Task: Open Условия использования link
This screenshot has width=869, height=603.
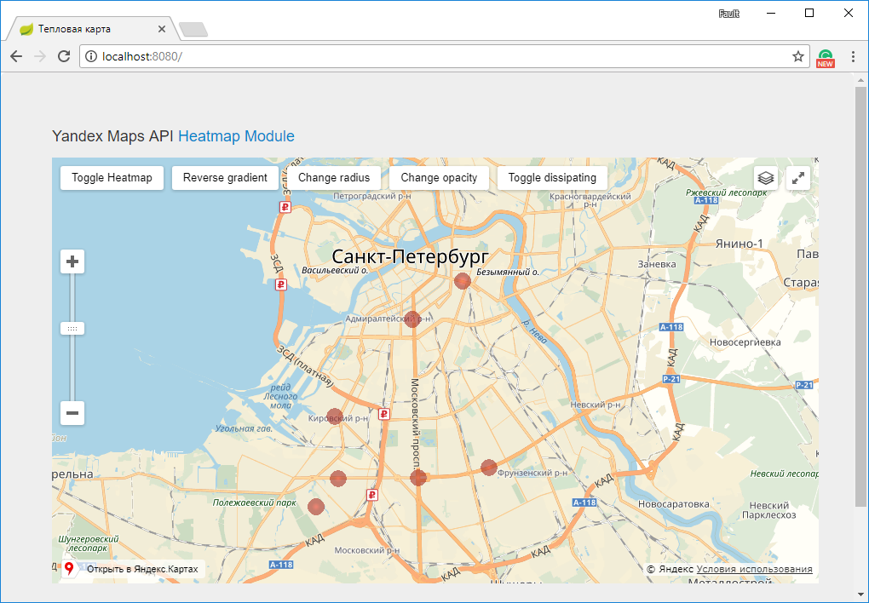Action: click(754, 569)
